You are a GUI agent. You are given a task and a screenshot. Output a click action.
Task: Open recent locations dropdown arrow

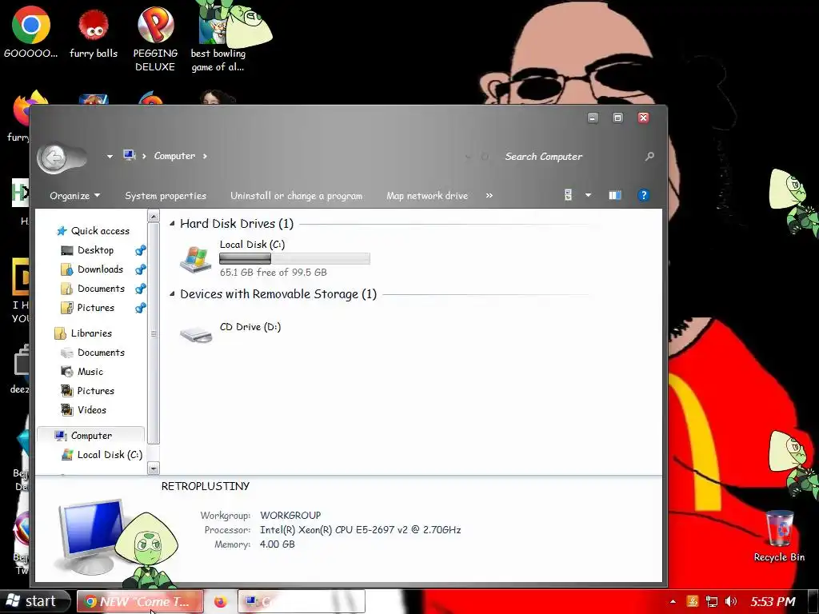[x=110, y=156]
